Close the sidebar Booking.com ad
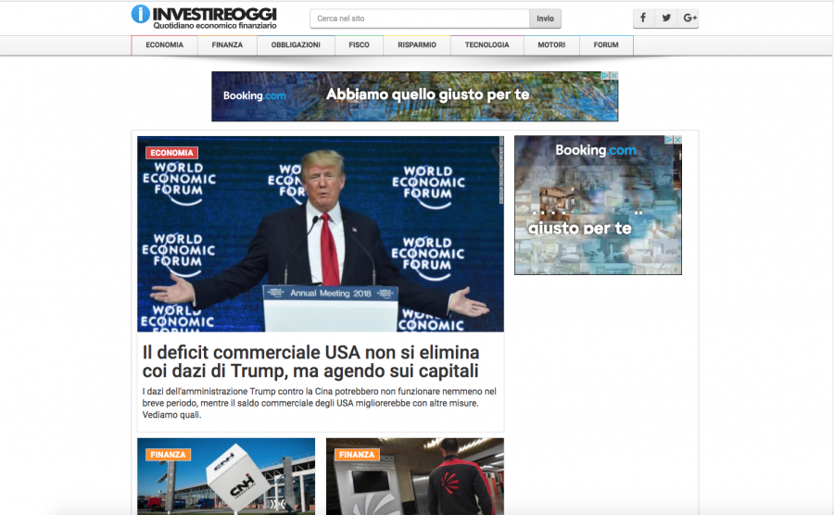 pyautogui.click(x=677, y=140)
